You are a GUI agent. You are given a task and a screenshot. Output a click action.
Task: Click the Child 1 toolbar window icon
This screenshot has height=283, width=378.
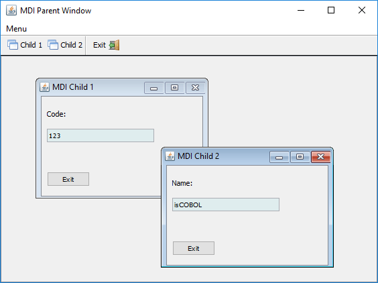[x=13, y=45]
